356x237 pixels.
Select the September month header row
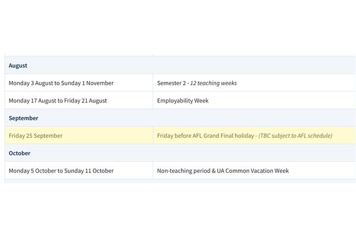tap(180, 118)
